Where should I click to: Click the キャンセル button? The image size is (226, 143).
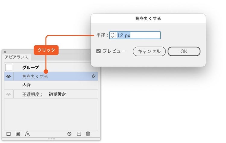tap(149, 51)
